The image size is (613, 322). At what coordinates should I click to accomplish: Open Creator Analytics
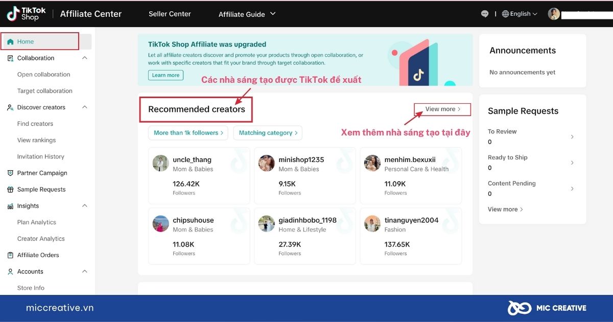tap(41, 239)
